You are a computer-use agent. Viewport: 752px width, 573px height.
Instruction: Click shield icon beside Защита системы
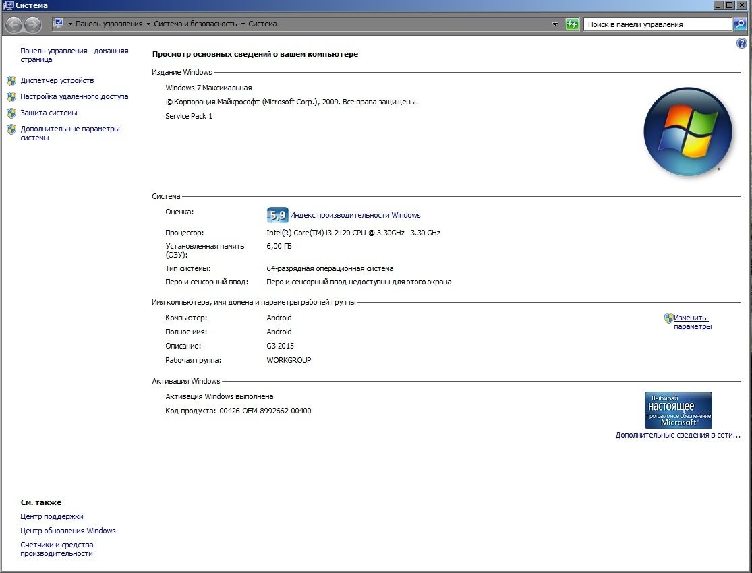click(x=11, y=113)
